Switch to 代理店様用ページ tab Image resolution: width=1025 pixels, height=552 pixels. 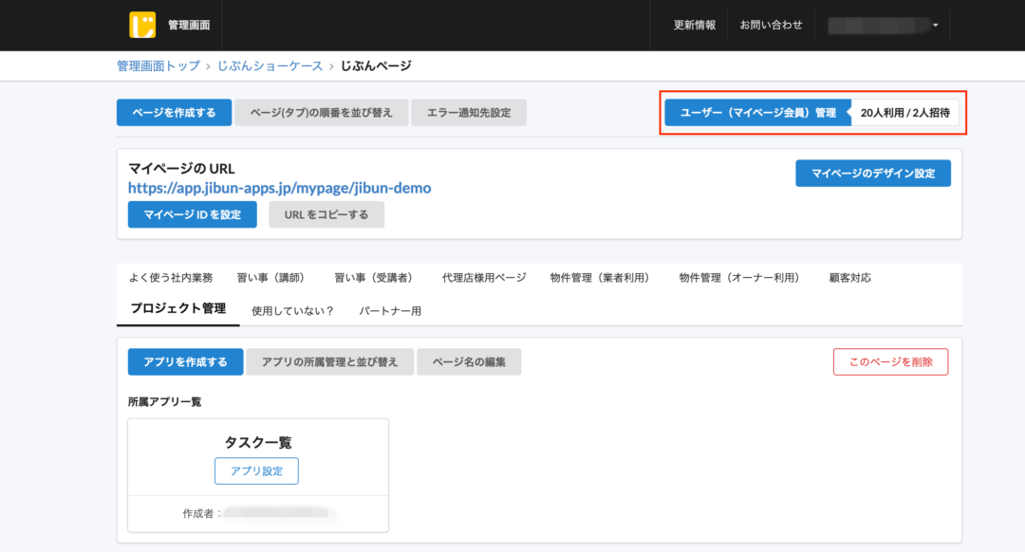[x=483, y=278]
